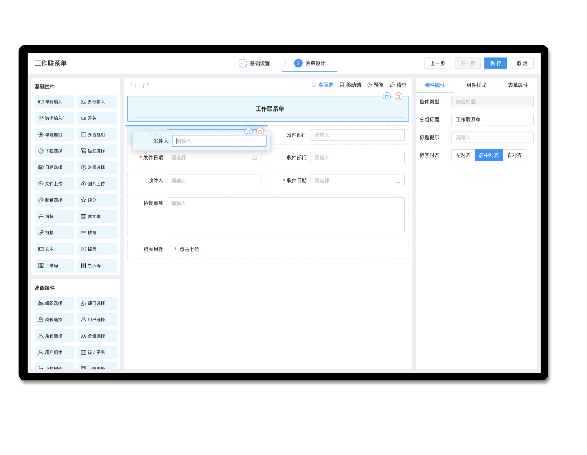Select 左对齐 label alignment
The height and width of the screenshot is (455, 587).
(463, 155)
